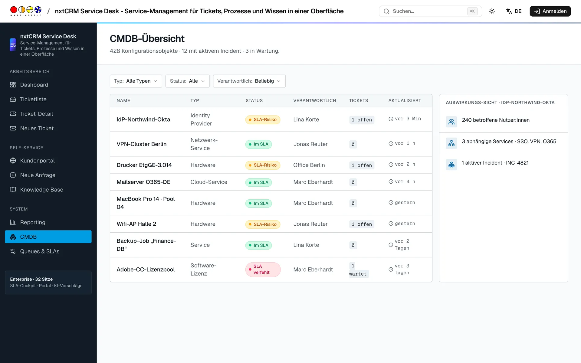
Task: Select the Neues Ticket menu item
Action: click(x=48, y=128)
